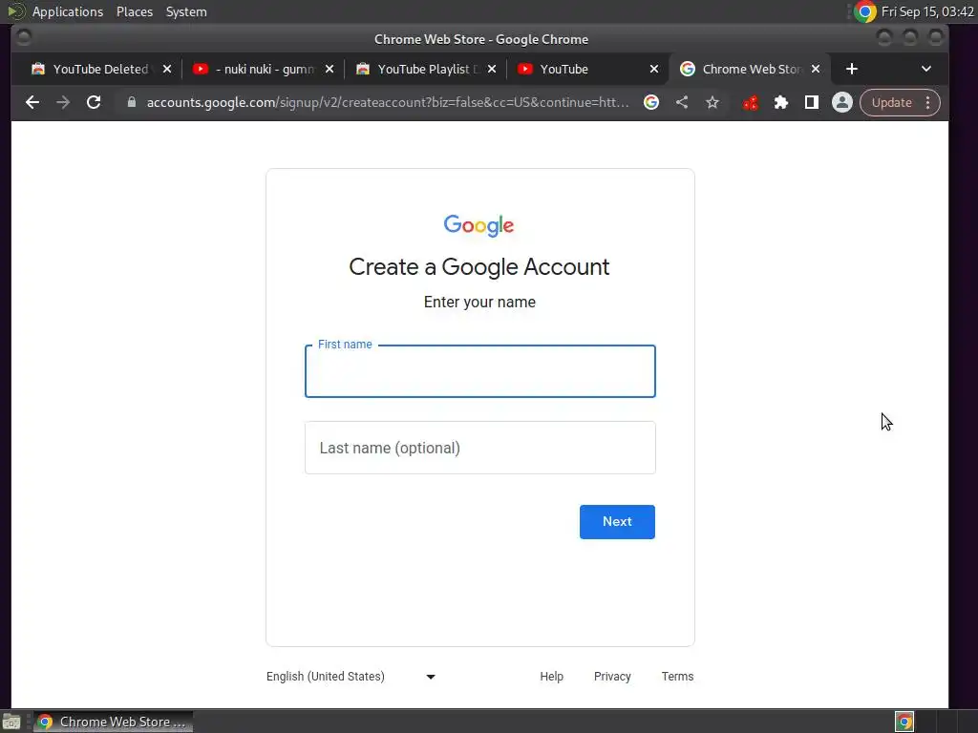Close the YouTube Playlist tab

point(492,69)
